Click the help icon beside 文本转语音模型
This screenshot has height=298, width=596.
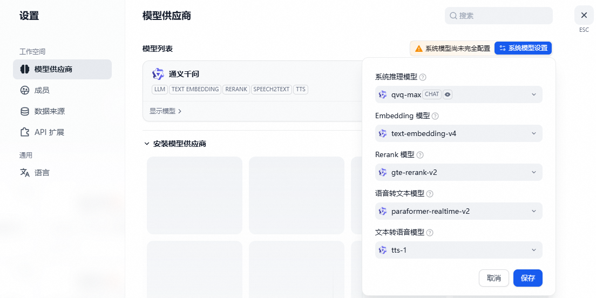tap(430, 233)
